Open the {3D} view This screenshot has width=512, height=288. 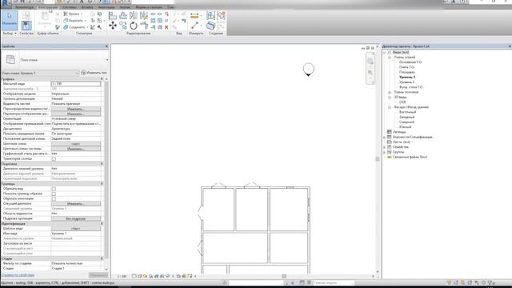pos(402,102)
